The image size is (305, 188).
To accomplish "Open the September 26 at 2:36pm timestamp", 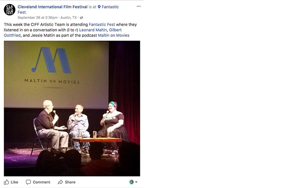I will [38, 17].
